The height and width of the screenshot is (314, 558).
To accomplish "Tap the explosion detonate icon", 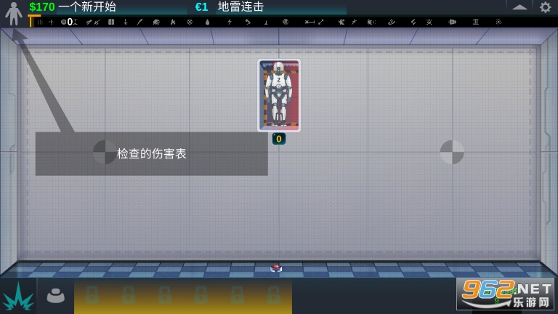I will coord(18,297).
